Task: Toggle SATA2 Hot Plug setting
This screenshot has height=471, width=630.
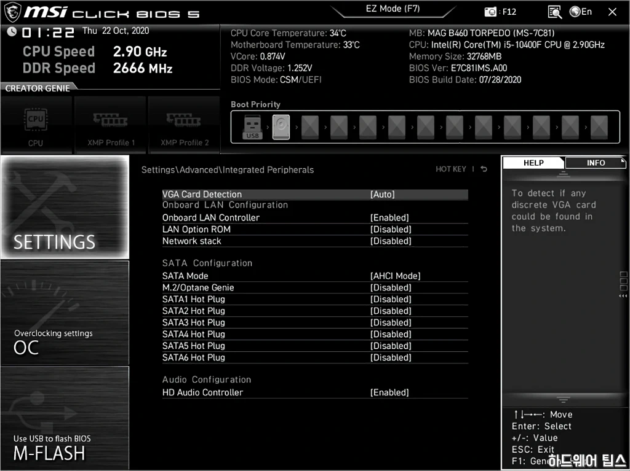Action: pyautogui.click(x=315, y=311)
